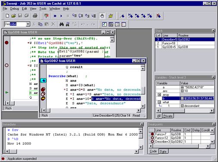
Task: Clear all bookmarks with red-crossed flag icon
Action: point(158,16)
